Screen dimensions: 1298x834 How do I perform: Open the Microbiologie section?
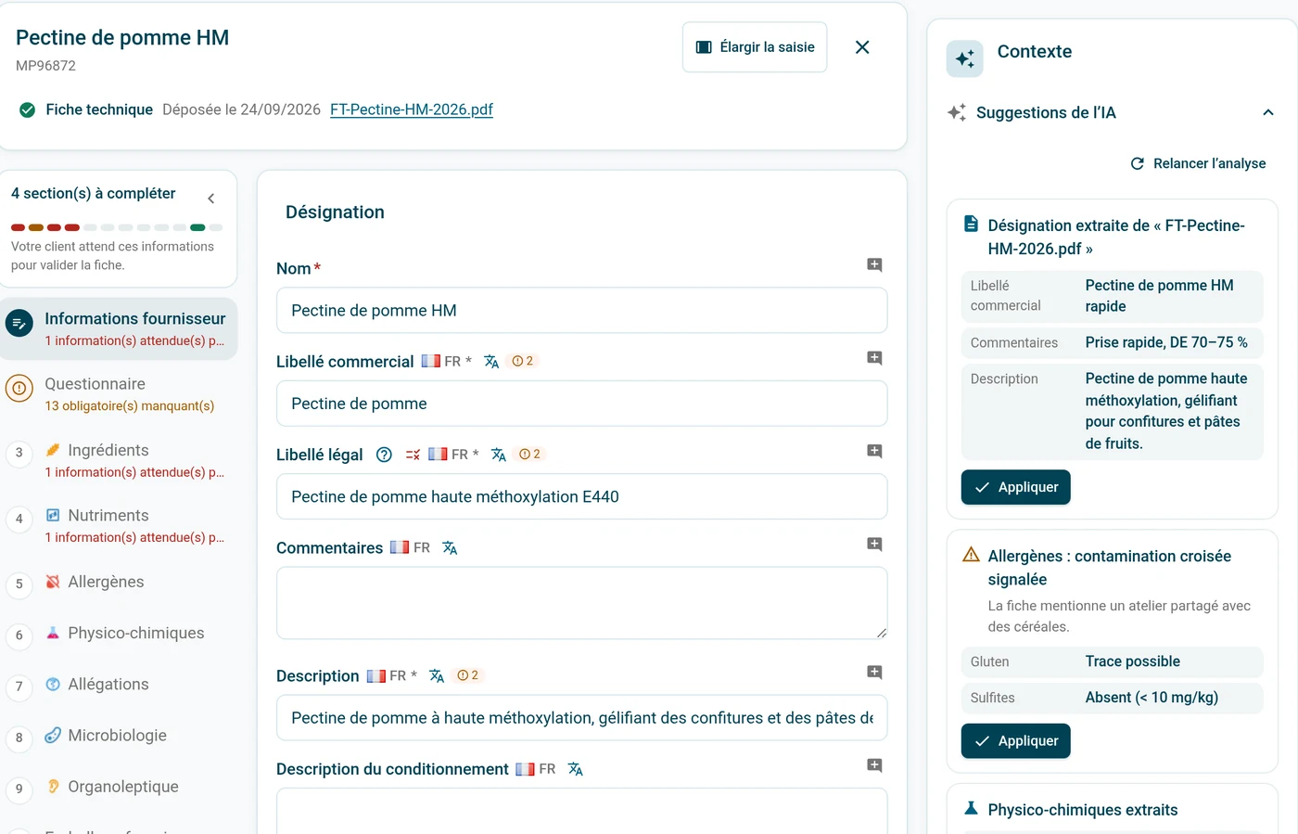119,736
